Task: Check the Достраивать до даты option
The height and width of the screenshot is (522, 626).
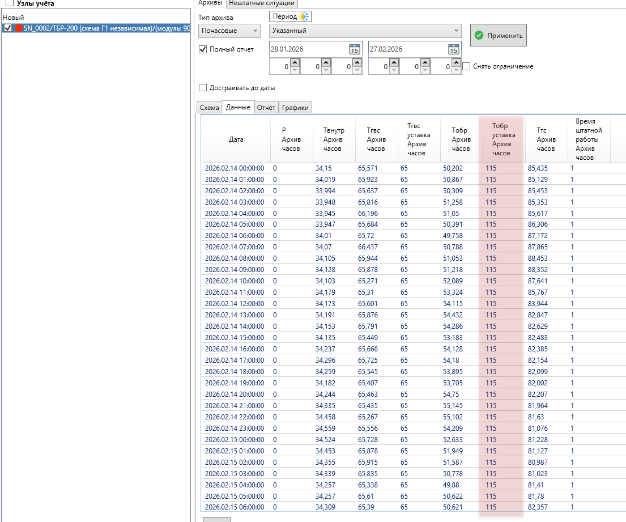Action: pos(203,88)
